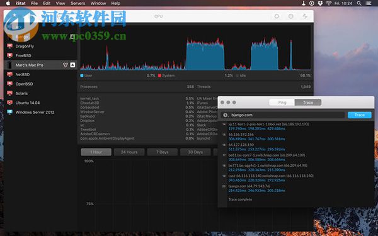Select the 30 Days history range
This screenshot has width=378, height=236.
(x=195, y=152)
